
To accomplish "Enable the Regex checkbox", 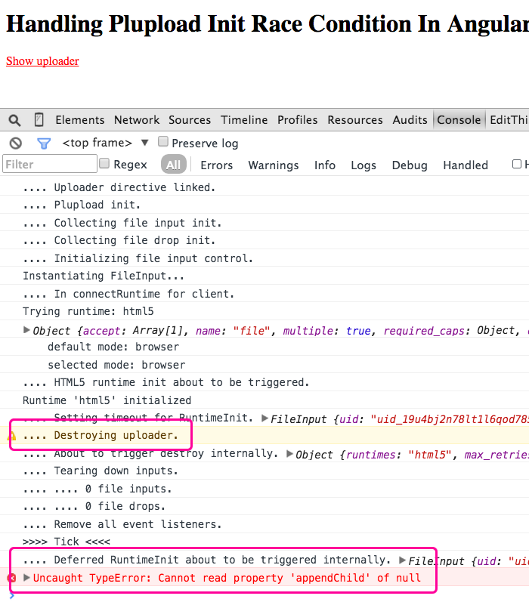I will pyautogui.click(x=104, y=163).
